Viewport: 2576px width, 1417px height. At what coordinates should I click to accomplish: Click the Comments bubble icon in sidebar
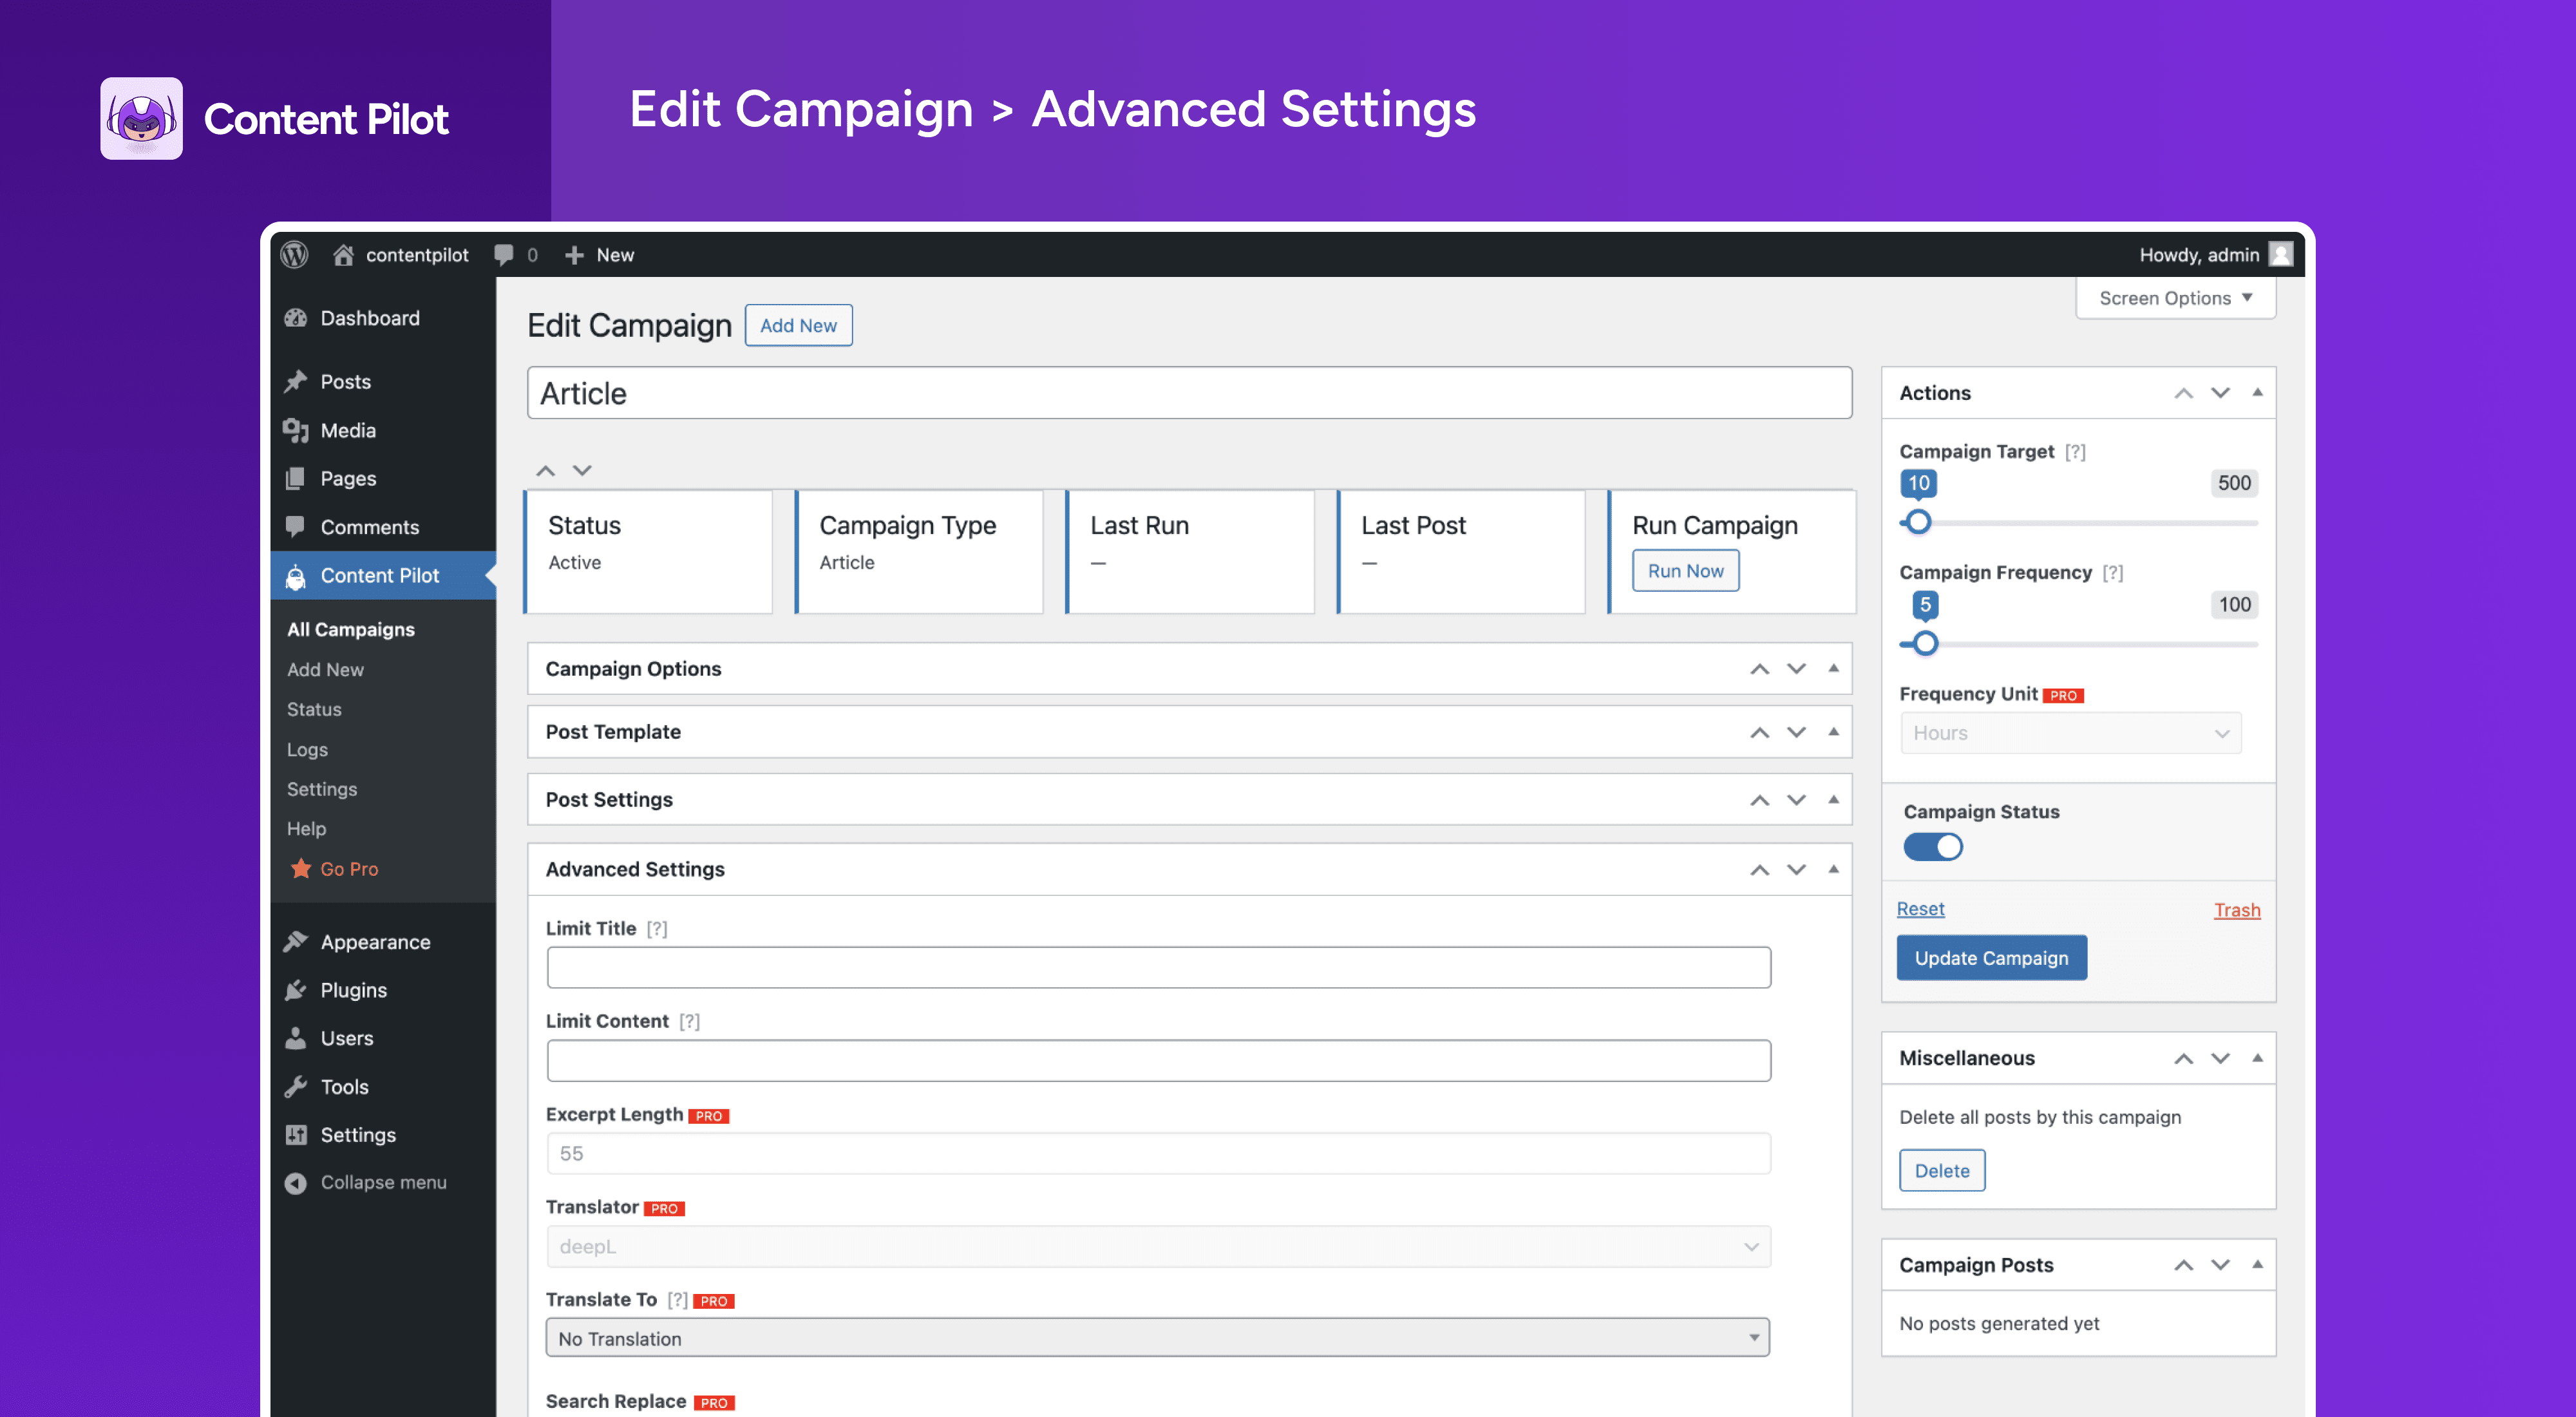295,526
